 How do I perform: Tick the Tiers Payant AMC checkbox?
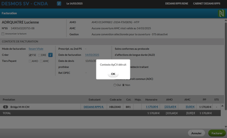coord(41,61)
